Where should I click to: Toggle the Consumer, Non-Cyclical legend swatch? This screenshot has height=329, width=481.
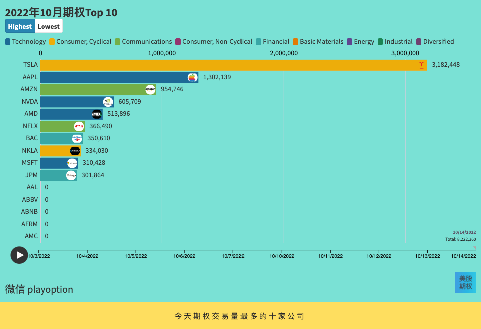pyautogui.click(x=178, y=42)
